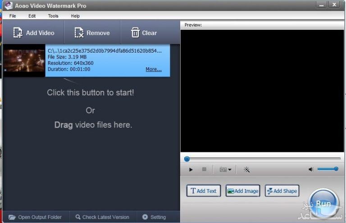This screenshot has width=346, height=223.
Task: Add an image watermark
Action: pyautogui.click(x=243, y=191)
